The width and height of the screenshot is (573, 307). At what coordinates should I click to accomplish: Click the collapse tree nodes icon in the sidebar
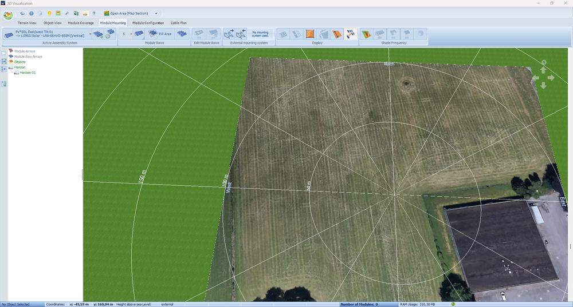click(4, 69)
